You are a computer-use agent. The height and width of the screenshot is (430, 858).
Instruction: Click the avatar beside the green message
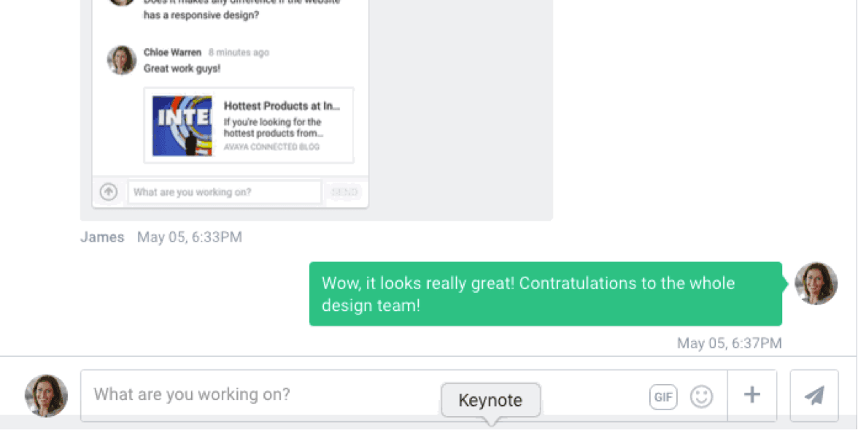pyautogui.click(x=816, y=283)
